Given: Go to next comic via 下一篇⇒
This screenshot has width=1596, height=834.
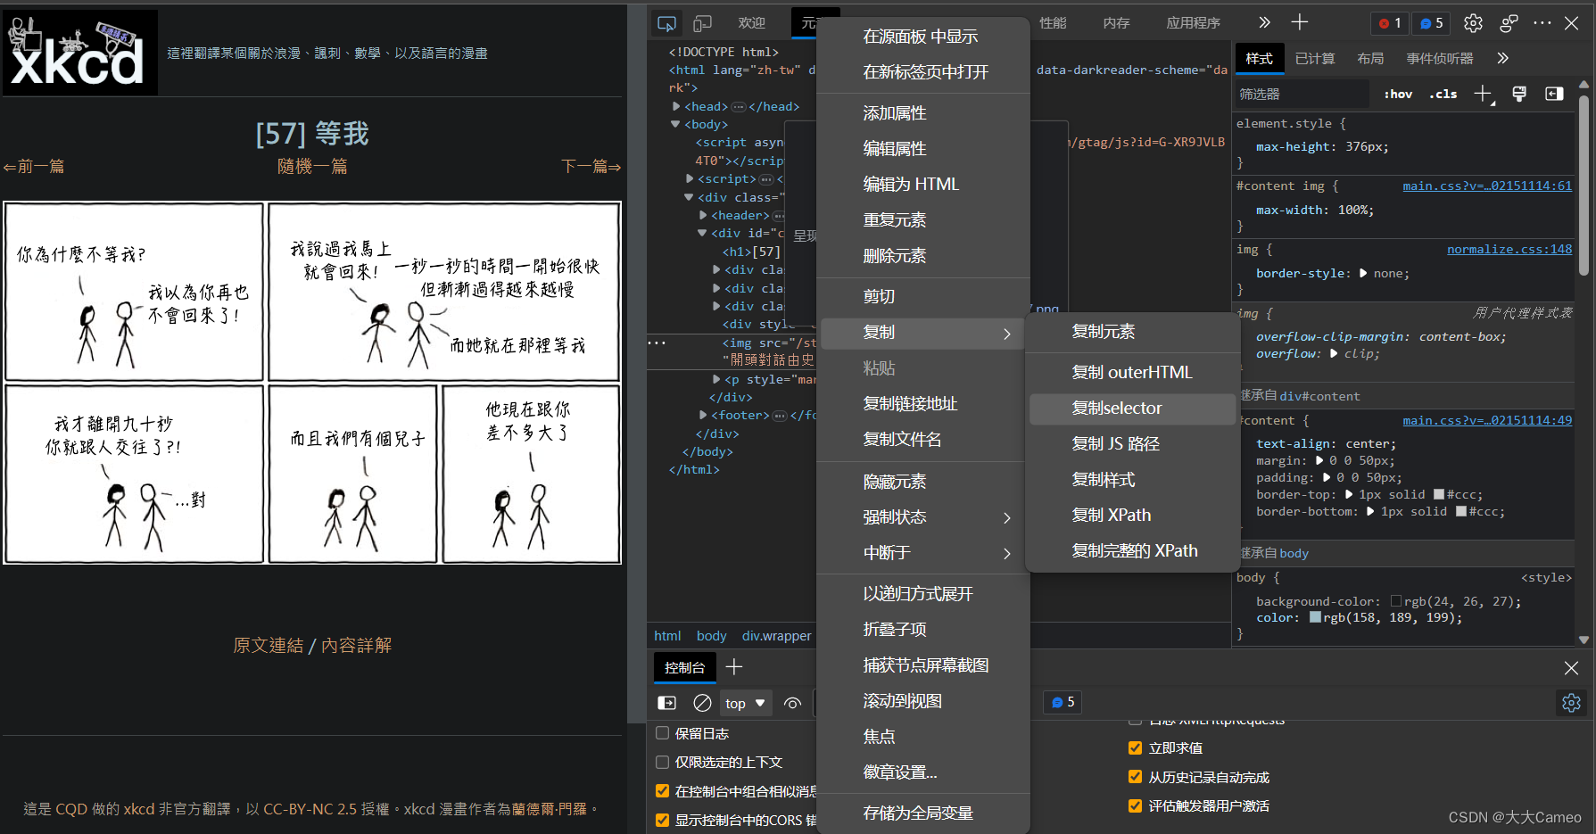Looking at the screenshot, I should click(591, 166).
